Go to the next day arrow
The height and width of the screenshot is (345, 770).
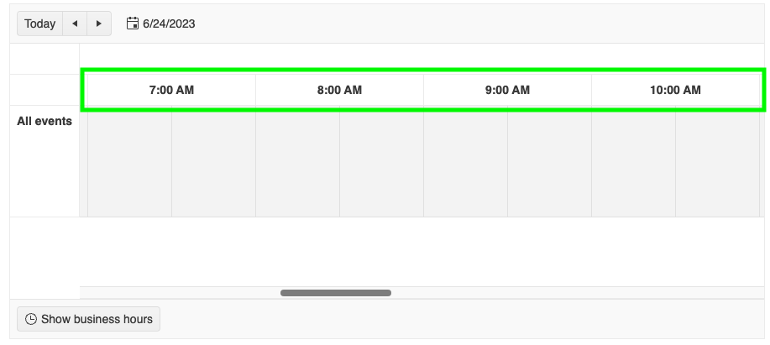(99, 24)
